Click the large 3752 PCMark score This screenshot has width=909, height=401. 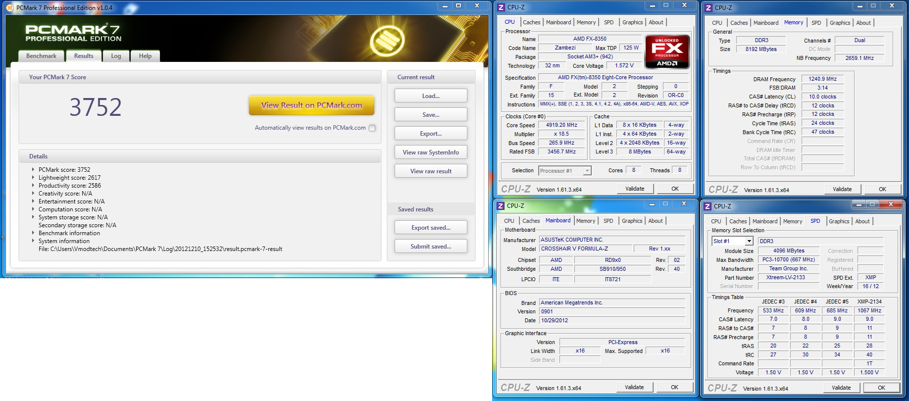click(96, 107)
